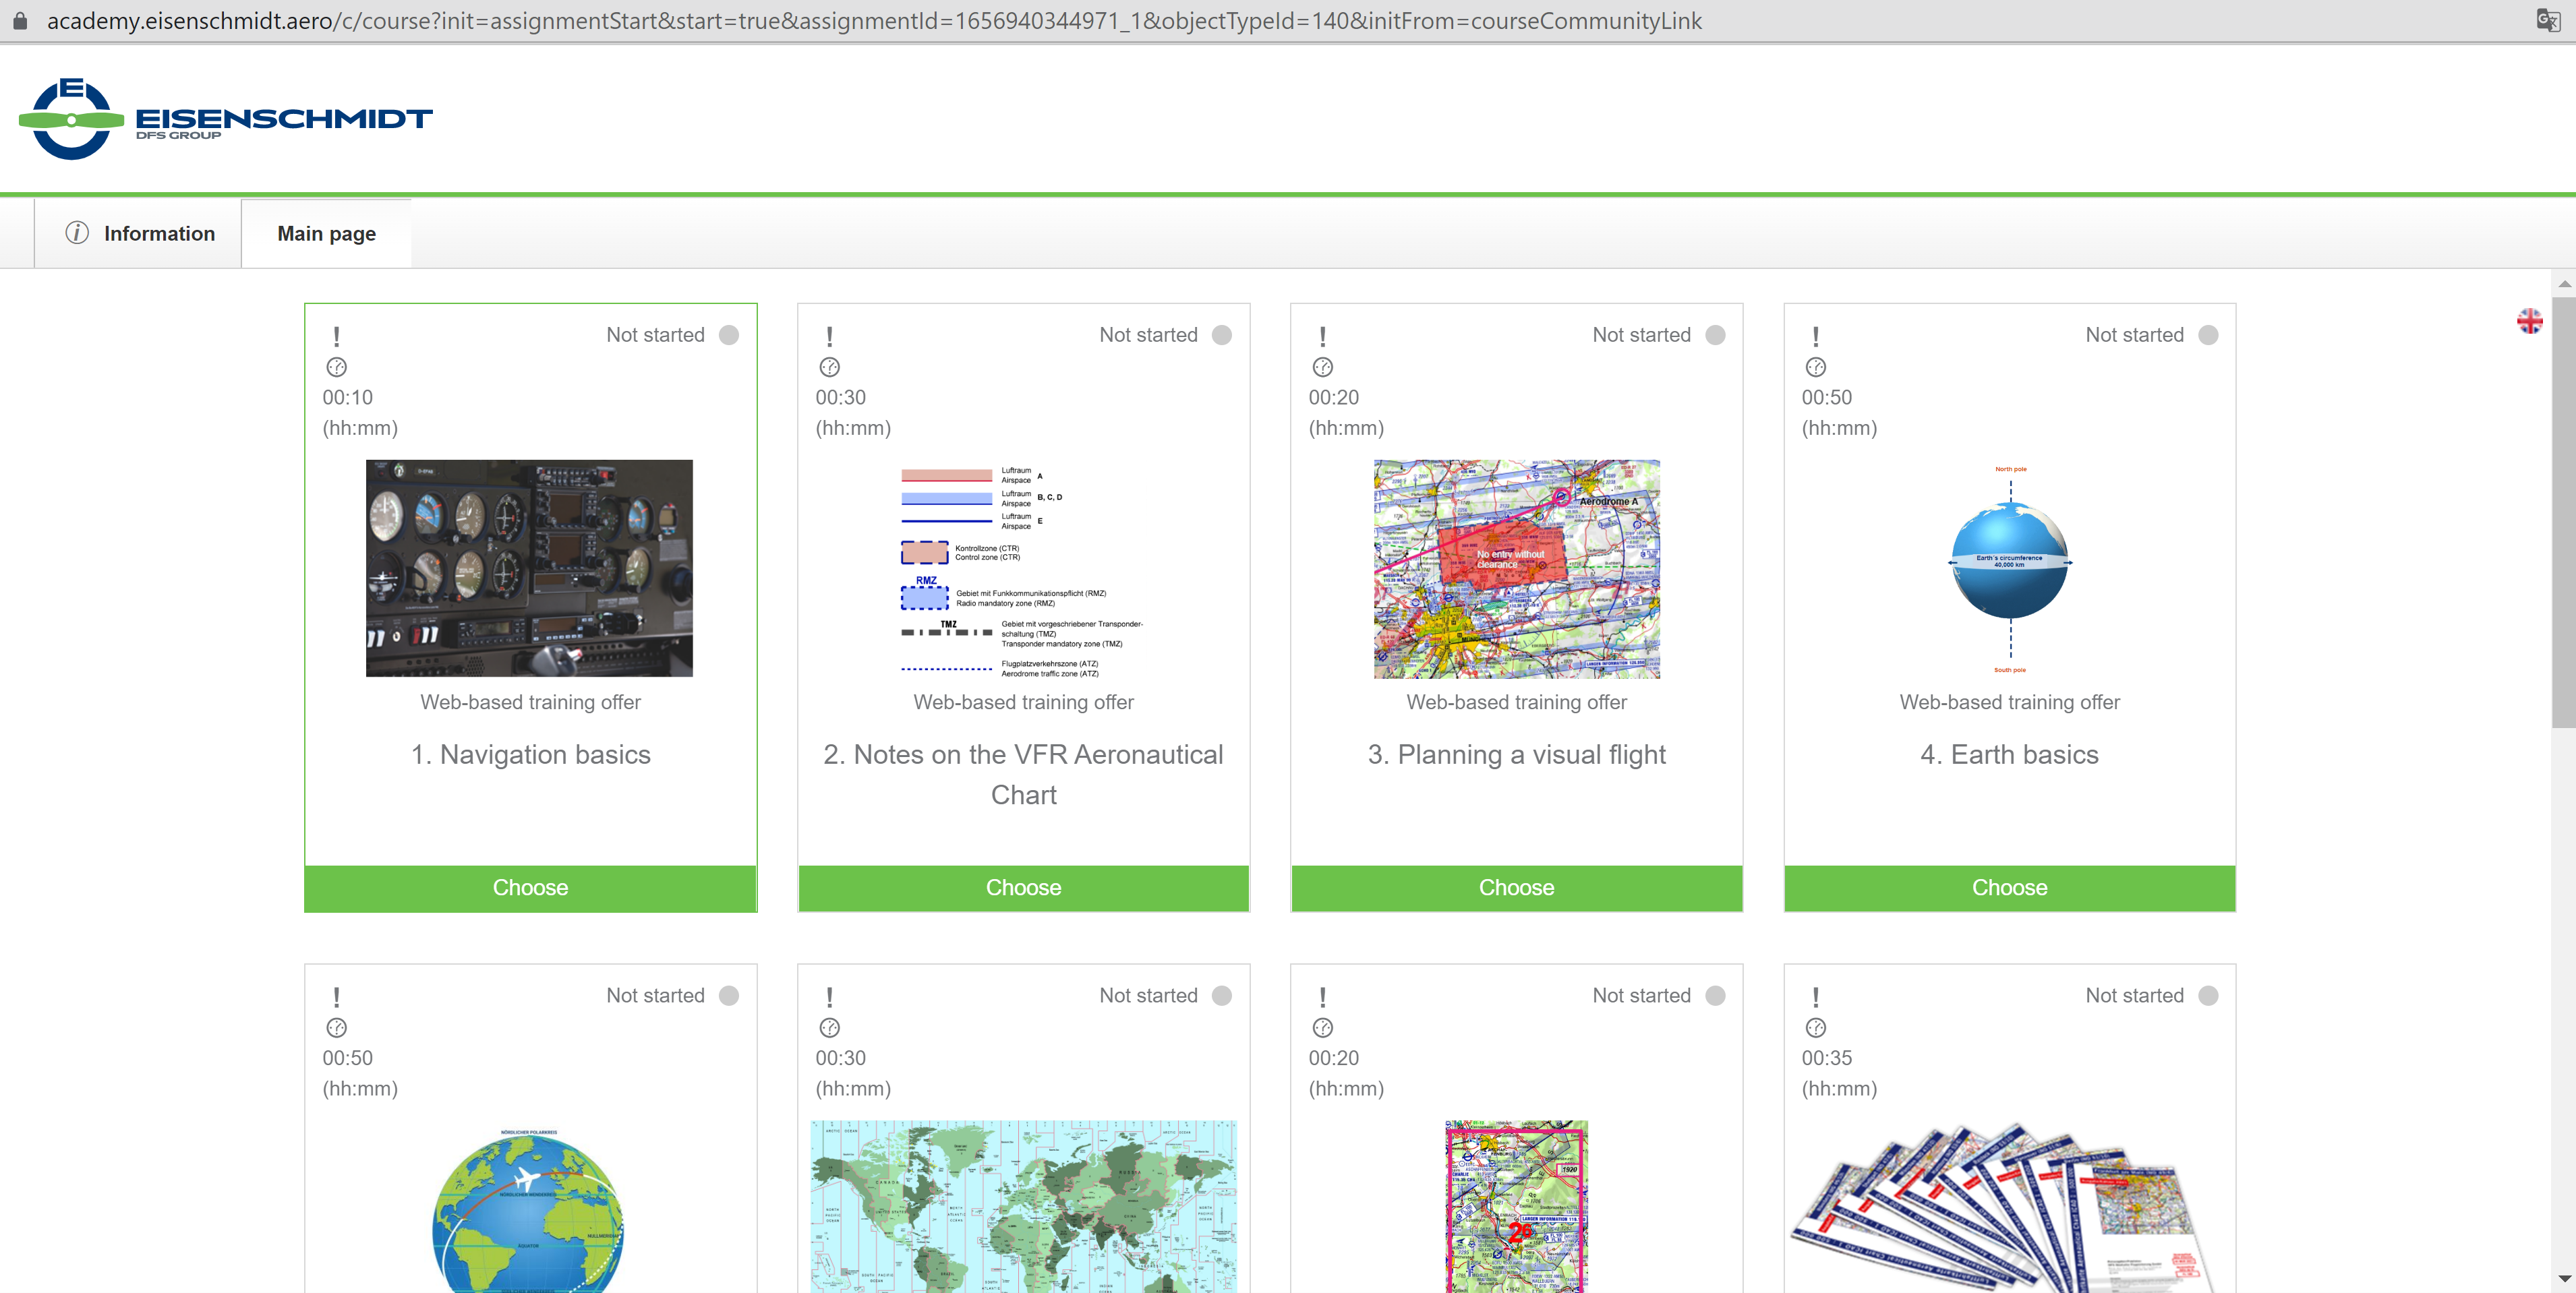Click the vertical scrollbar thumb
2576x1293 pixels.
(2564, 512)
